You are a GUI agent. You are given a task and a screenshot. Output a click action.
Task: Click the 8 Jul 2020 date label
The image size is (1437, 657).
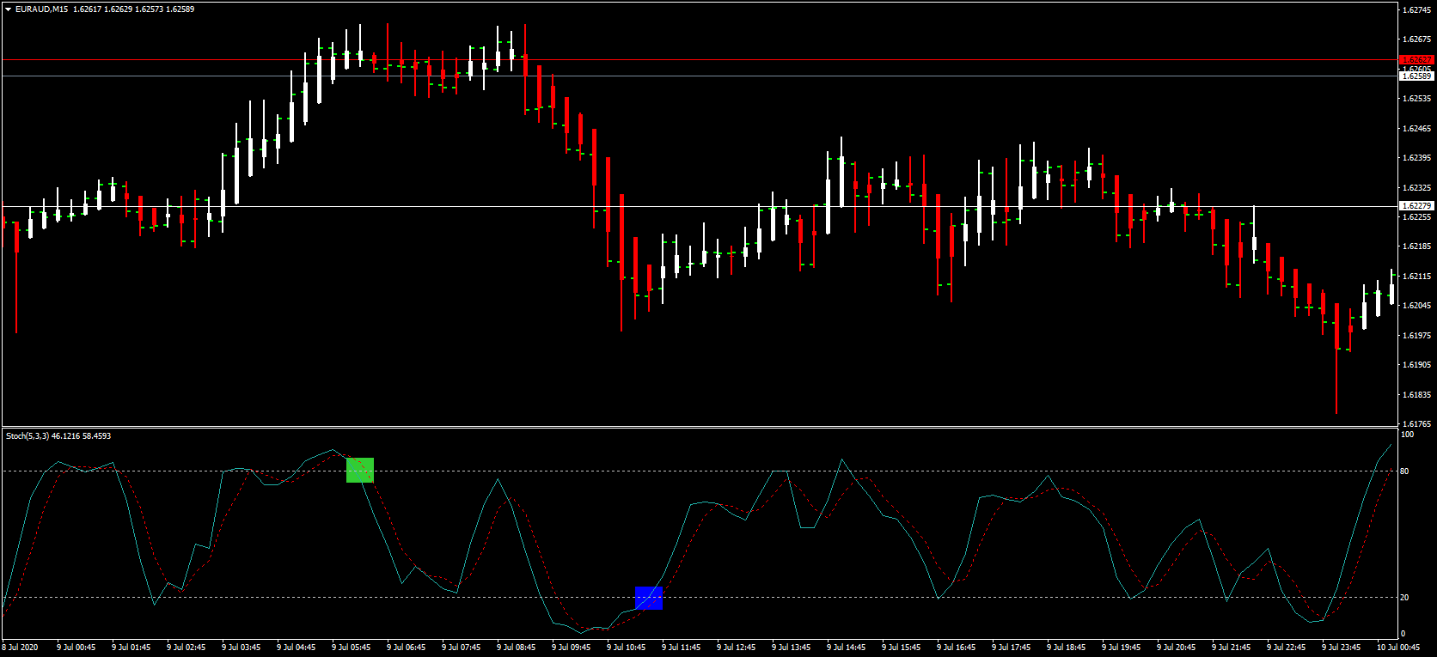click(x=20, y=648)
